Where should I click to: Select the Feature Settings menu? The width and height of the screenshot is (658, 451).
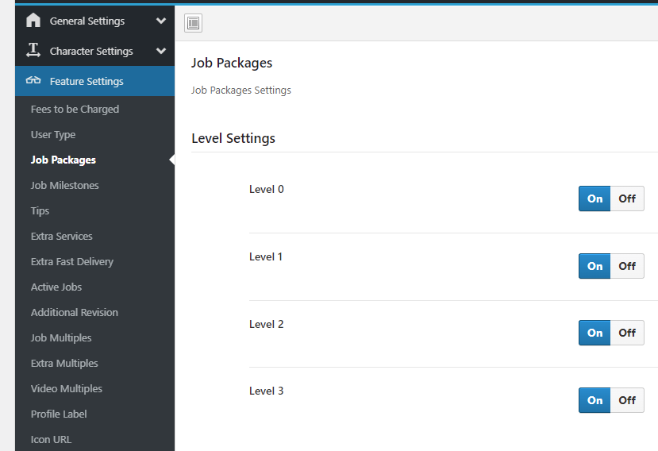[x=94, y=81]
